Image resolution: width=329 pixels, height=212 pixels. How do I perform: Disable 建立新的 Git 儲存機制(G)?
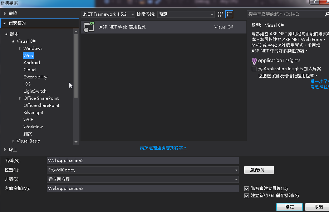coord(246,195)
